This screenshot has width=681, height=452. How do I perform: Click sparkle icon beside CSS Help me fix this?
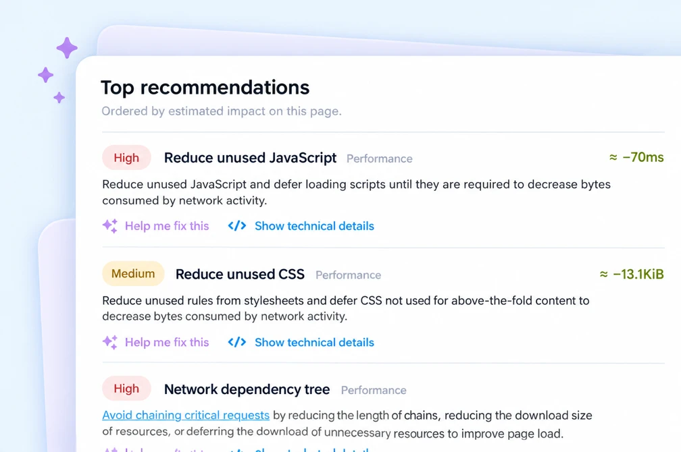click(110, 342)
